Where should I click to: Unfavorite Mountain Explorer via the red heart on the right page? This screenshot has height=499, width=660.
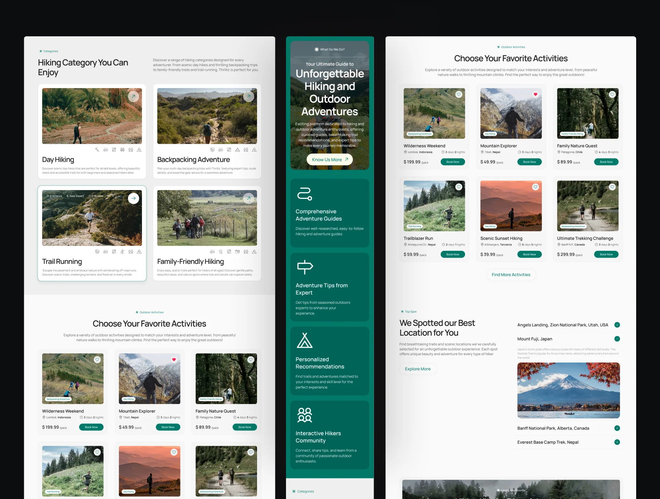[536, 94]
